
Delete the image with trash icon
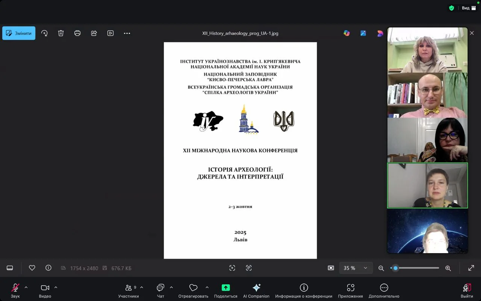point(61,33)
